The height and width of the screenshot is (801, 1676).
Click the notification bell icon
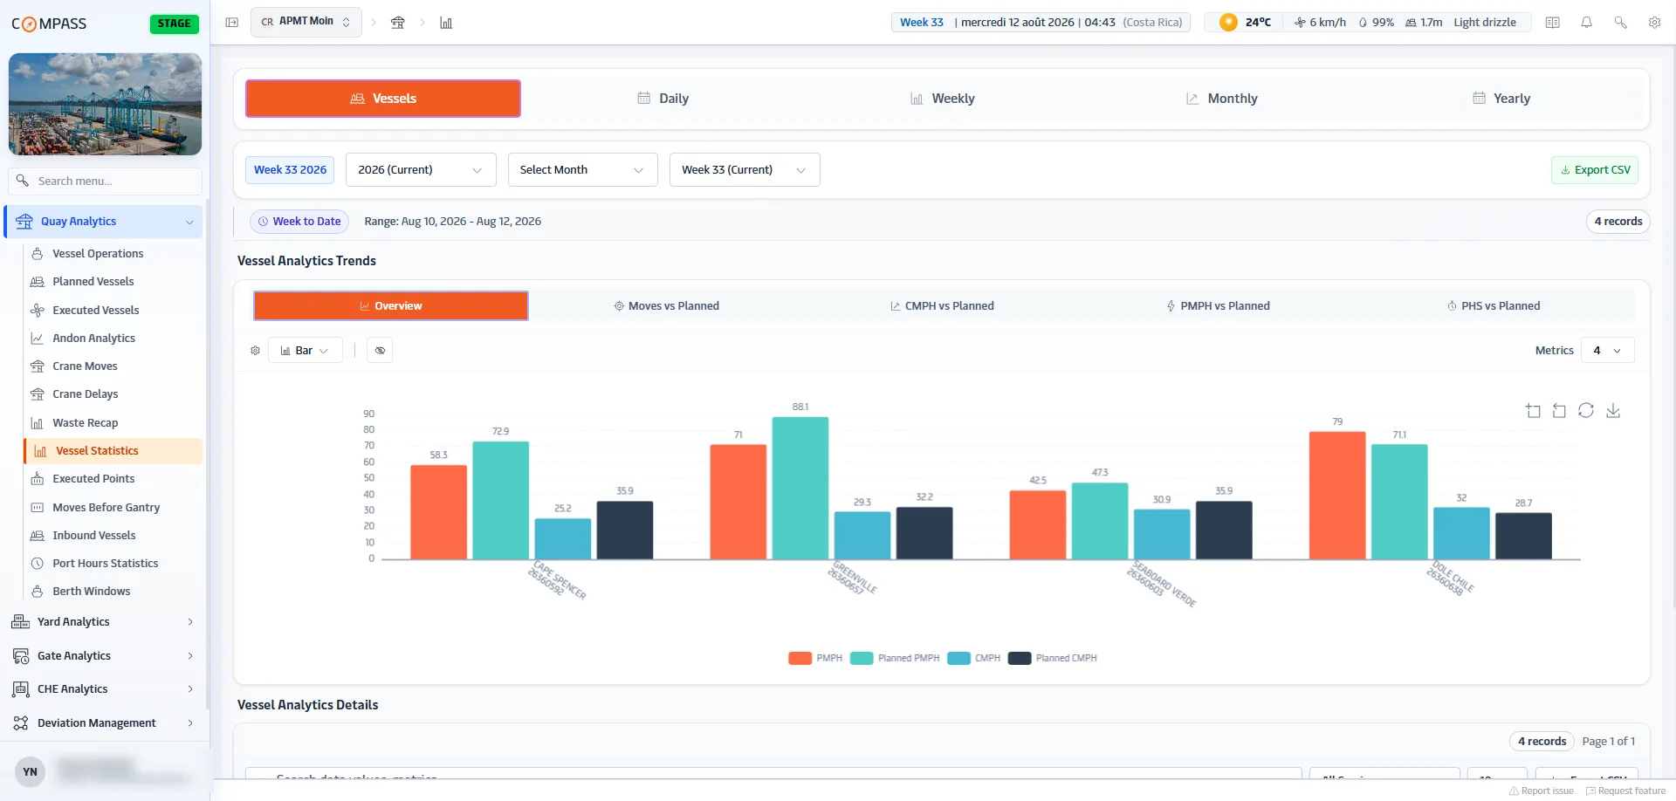click(1586, 23)
